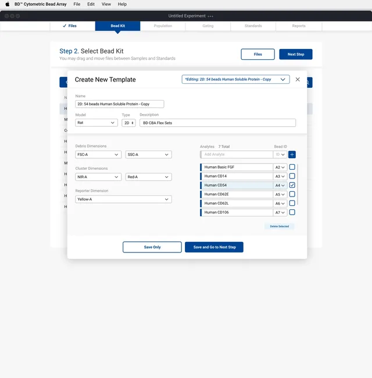
Task: Open BD Cytometric Bead Array app menu
Action: point(40,4)
